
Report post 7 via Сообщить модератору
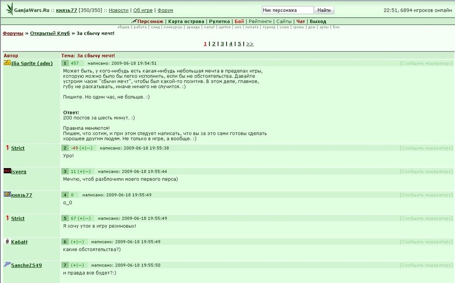pyautogui.click(x=426, y=265)
